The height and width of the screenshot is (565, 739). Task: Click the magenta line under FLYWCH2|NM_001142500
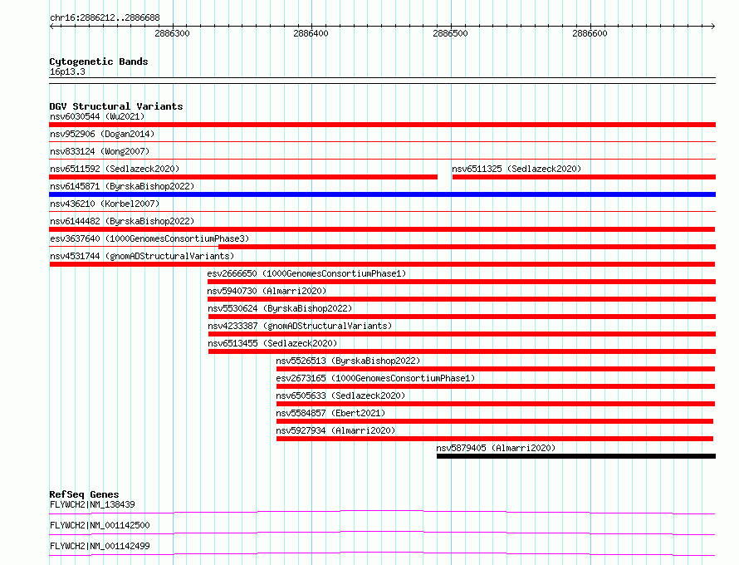[x=382, y=533]
